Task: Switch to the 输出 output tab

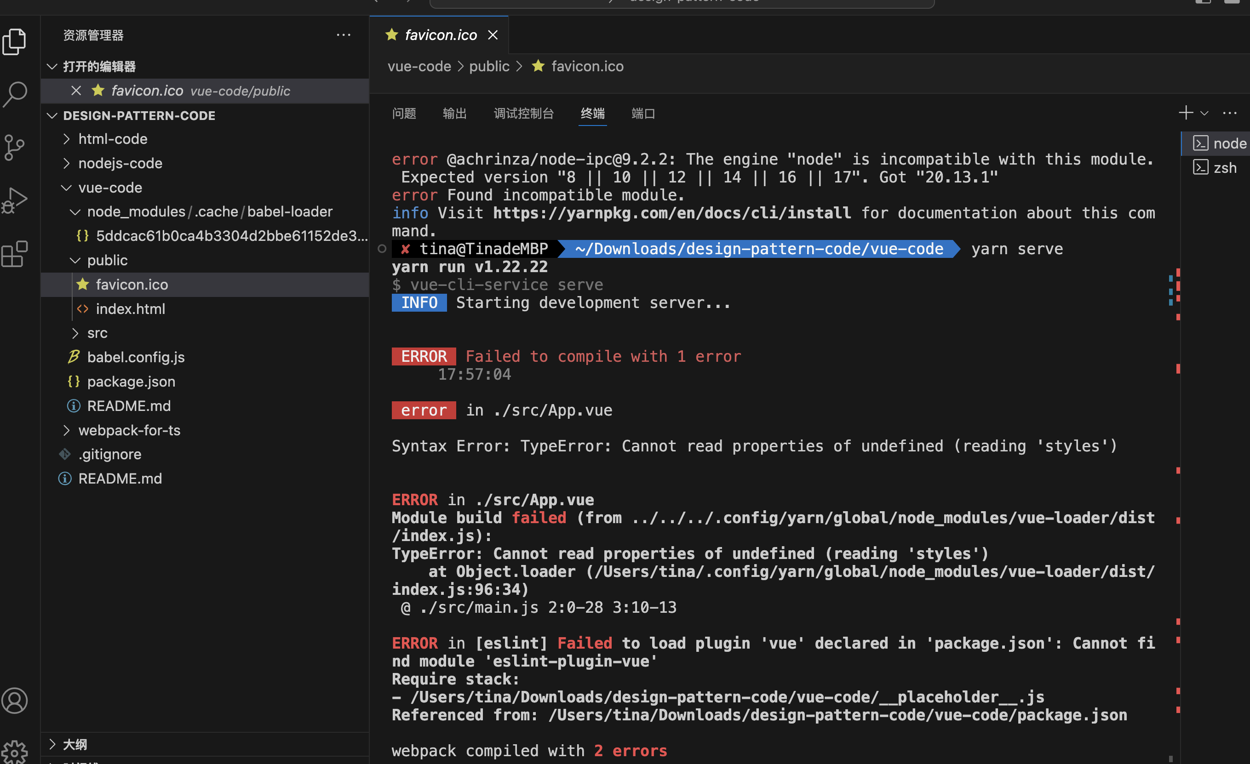Action: [454, 113]
